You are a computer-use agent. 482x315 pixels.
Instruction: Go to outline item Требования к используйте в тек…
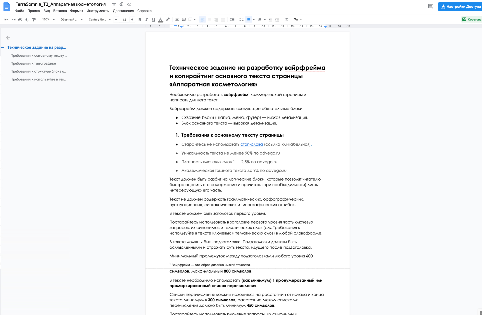click(39, 80)
